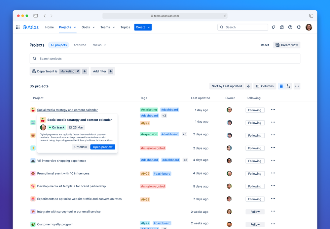This screenshot has height=229, width=330.
Task: Toggle Following on Promotional event row
Action: (255, 173)
